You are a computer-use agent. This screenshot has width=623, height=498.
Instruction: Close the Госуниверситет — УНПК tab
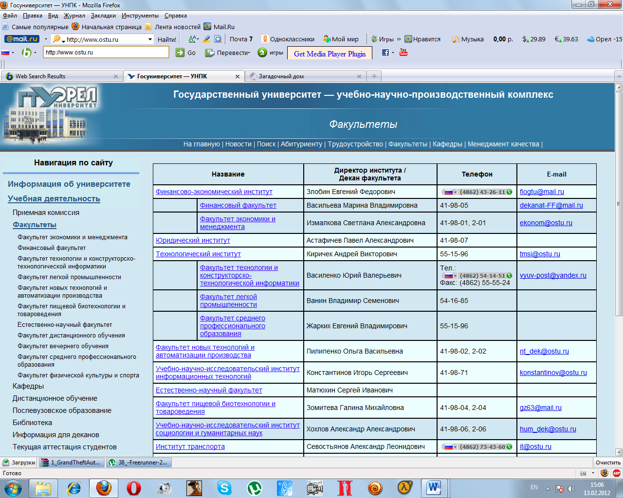tap(238, 76)
